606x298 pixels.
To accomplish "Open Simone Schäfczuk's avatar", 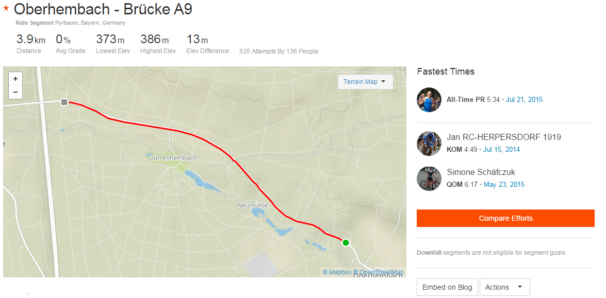I will click(429, 179).
